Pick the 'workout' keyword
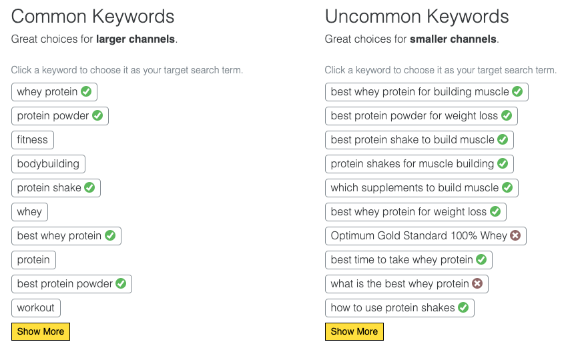566x358 pixels. point(36,307)
